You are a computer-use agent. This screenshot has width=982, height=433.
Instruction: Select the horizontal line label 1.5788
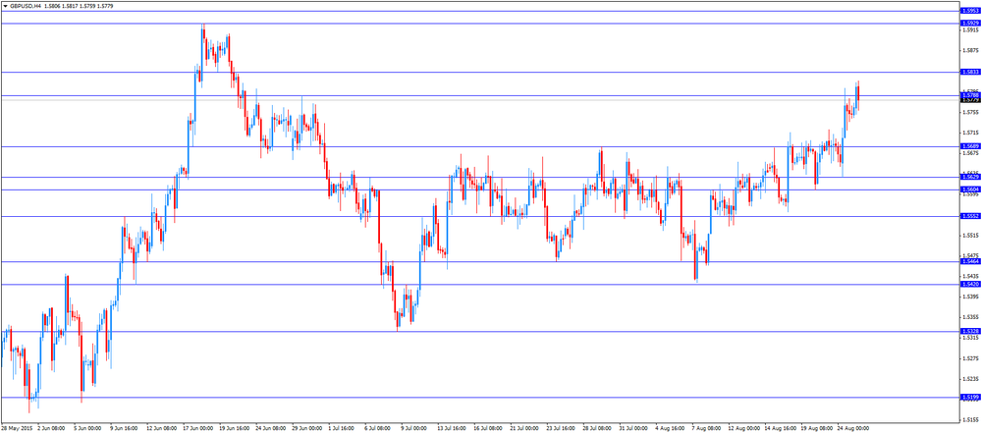pyautogui.click(x=969, y=95)
